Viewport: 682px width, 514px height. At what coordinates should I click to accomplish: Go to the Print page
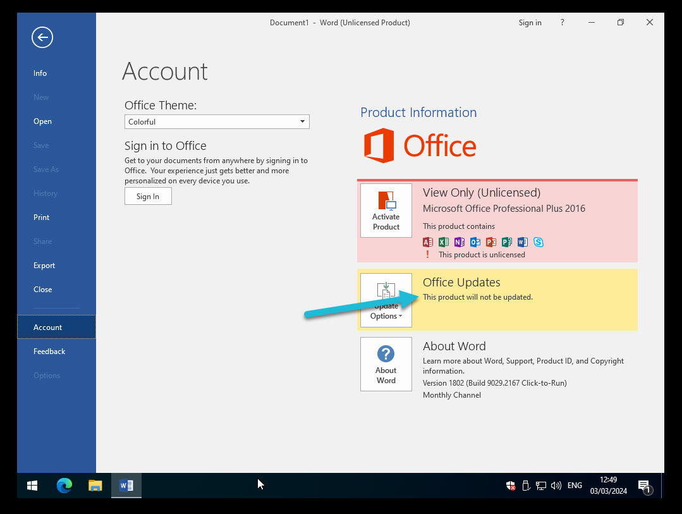(41, 217)
